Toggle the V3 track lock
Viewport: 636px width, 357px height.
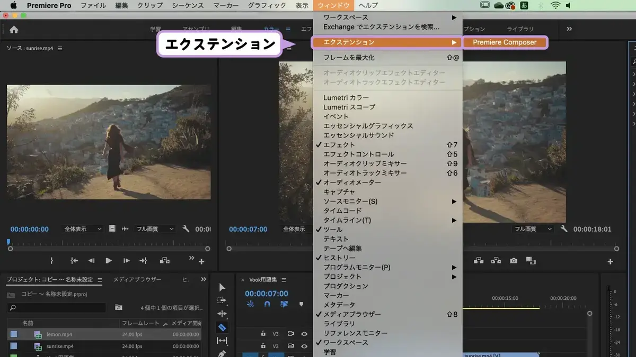263,334
